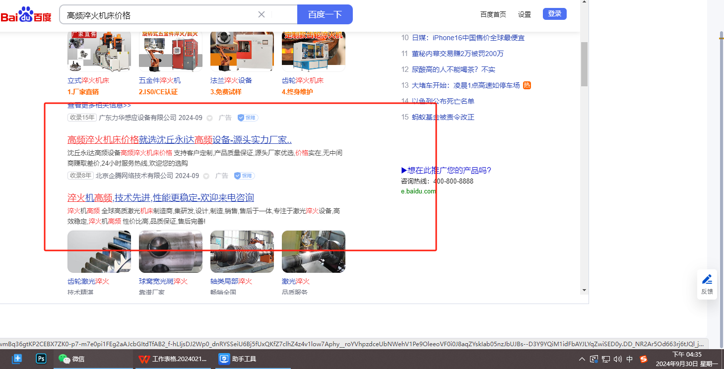This screenshot has height=369, width=724.
Task: Click the blue plus taskbar icon
Action: point(17,359)
